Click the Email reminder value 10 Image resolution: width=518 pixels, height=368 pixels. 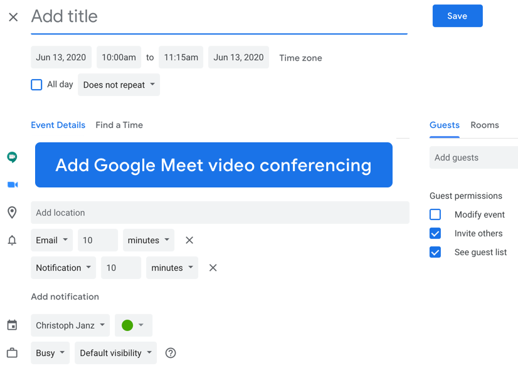(x=98, y=240)
